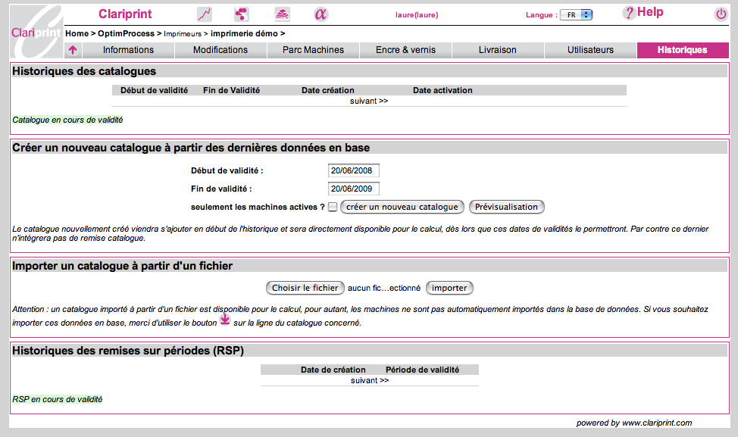Image resolution: width=738 pixels, height=437 pixels.
Task: Click the pink alpha symbol icon
Action: 321,14
